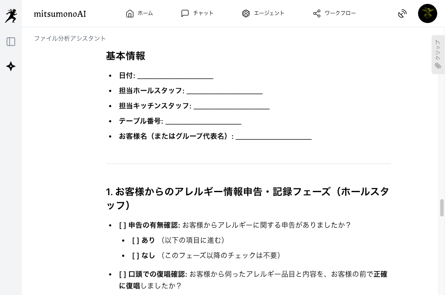Tick the 口頭での復唱確認 checkbox
Viewport: 445px width, 295px height.
[123, 274]
